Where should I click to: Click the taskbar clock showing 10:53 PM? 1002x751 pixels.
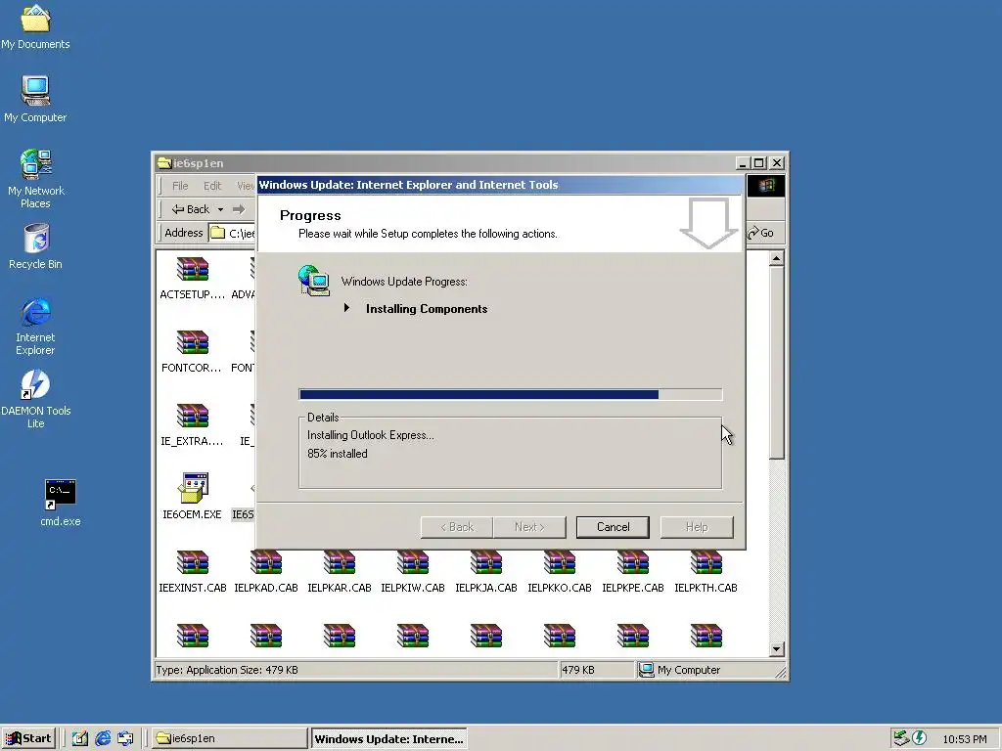964,739
